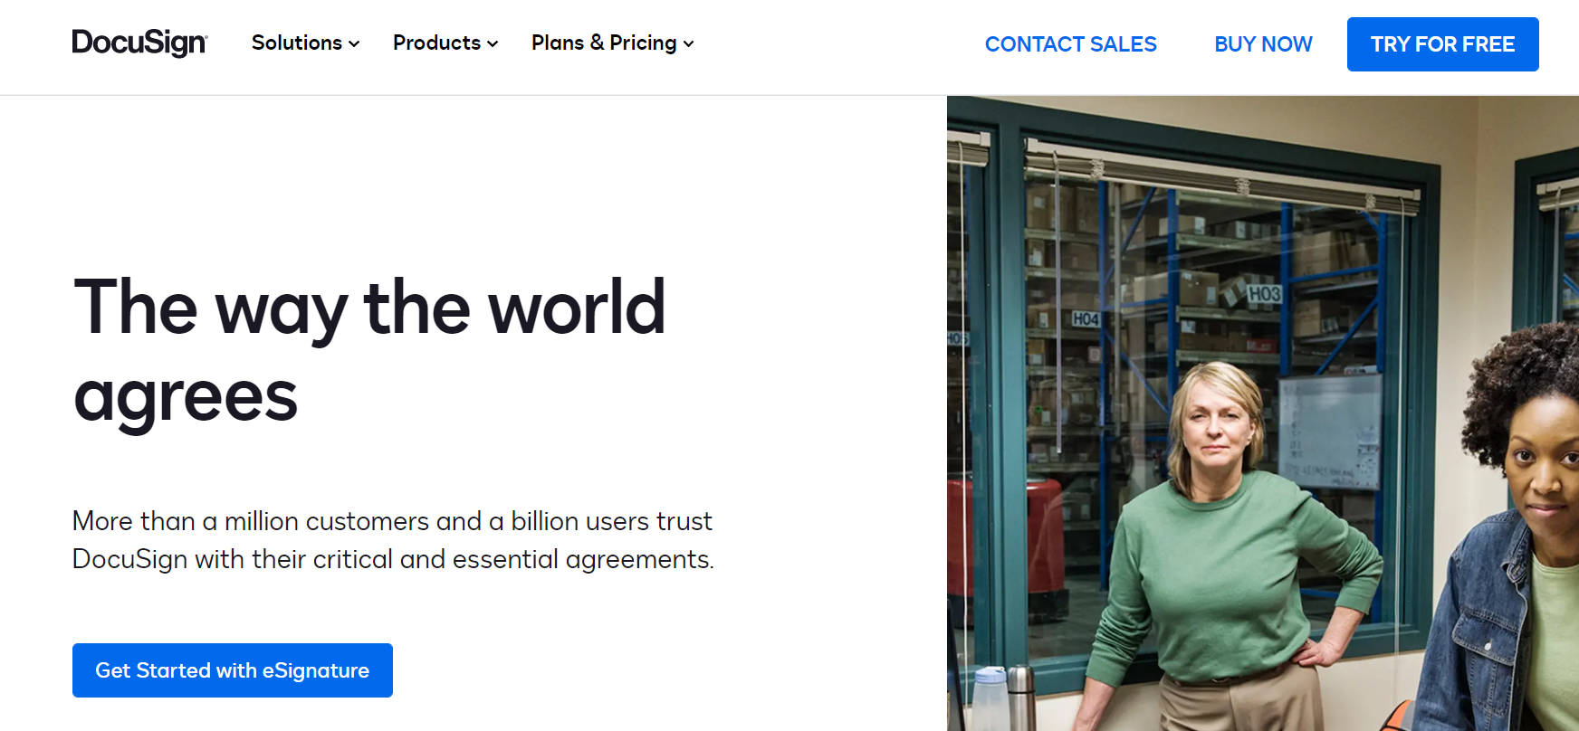The width and height of the screenshot is (1579, 731).
Task: Click the text 'More than a million customers'
Action: 251,521
